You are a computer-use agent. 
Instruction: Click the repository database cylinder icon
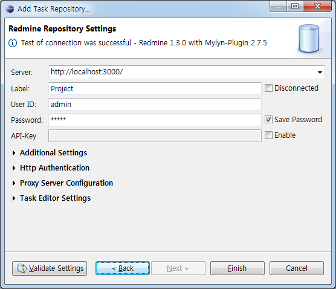pos(309,39)
